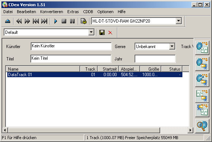Image resolution: width=212 pixels, height=142 pixels.
Task: Open the Bearbeiten menu
Action: [x=26, y=12]
